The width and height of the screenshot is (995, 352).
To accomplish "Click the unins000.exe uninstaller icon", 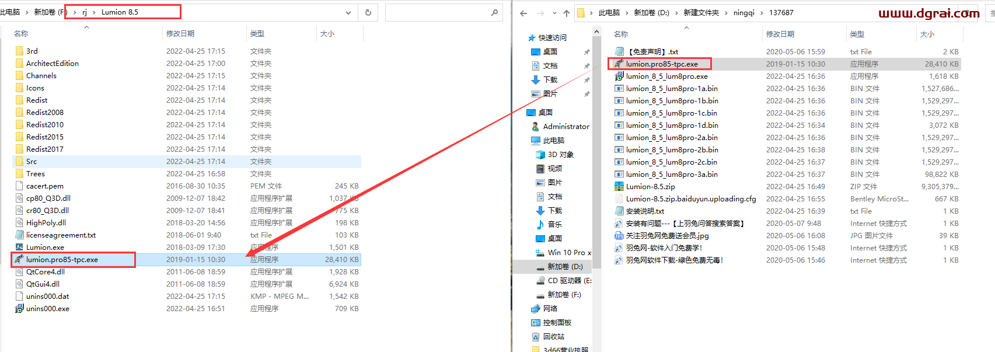I will point(19,308).
